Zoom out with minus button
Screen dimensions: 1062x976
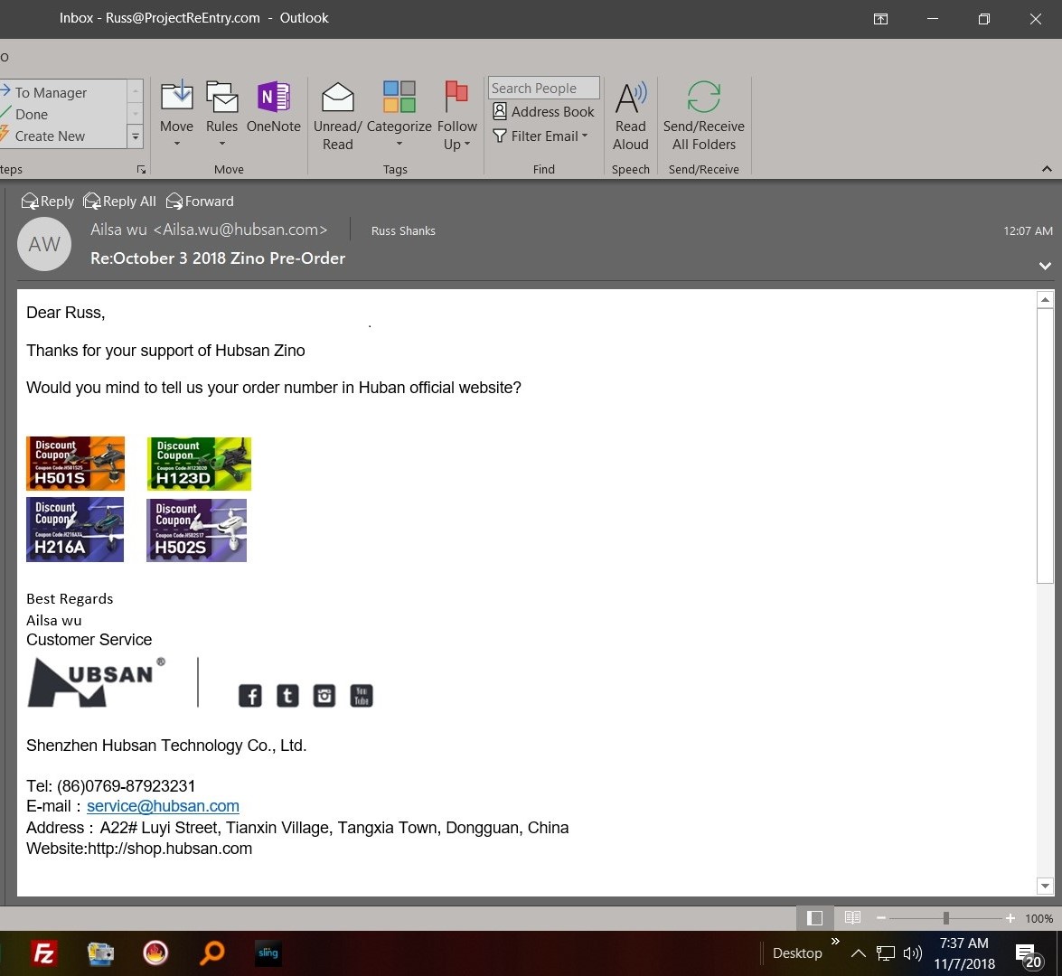click(880, 918)
